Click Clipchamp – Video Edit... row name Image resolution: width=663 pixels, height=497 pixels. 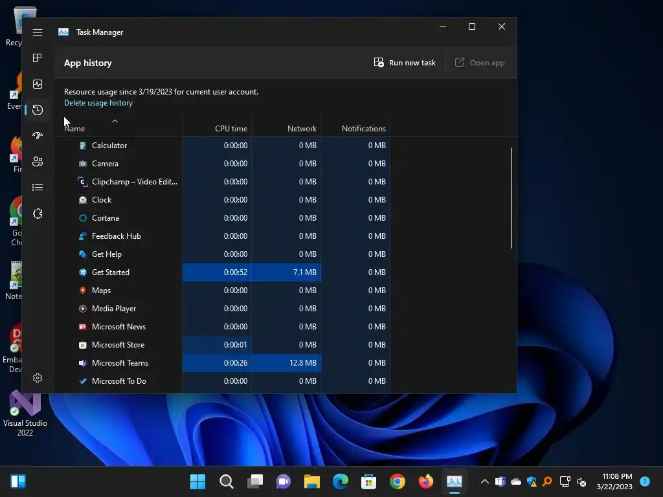[135, 182]
